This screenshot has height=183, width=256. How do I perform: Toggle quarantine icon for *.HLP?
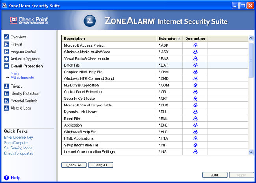click(195, 132)
